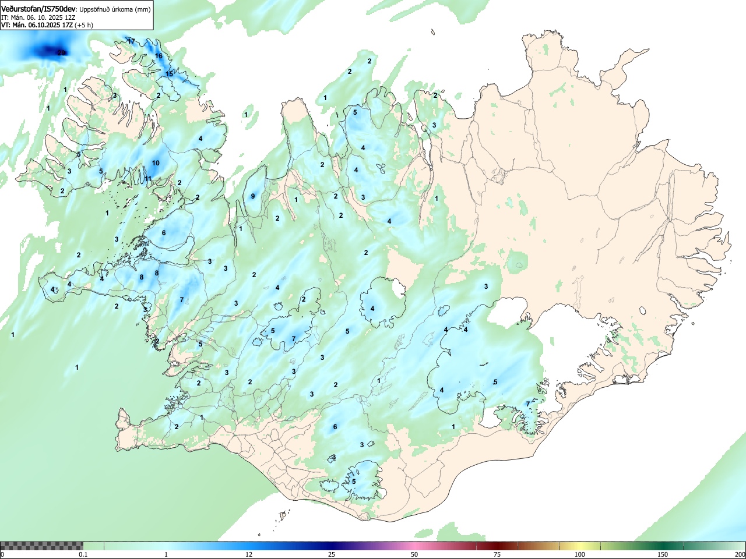Click the 9 mm value on the map

click(x=253, y=196)
